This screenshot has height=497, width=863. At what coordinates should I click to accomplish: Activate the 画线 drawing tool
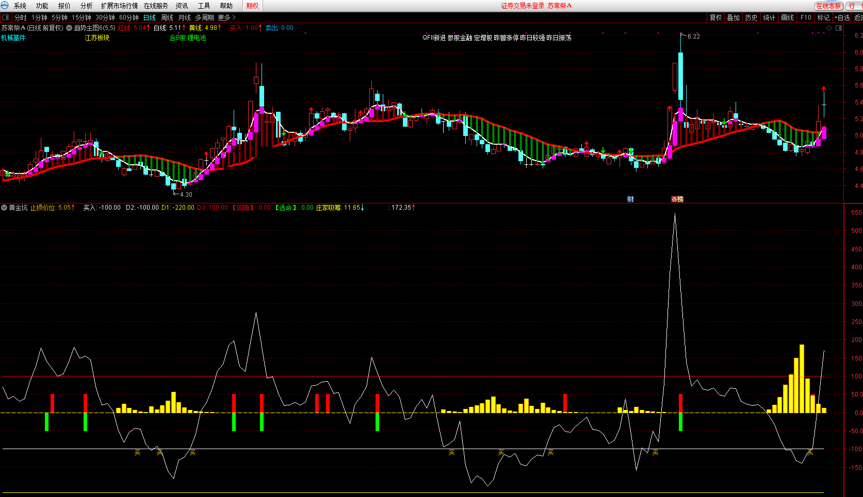pos(788,18)
